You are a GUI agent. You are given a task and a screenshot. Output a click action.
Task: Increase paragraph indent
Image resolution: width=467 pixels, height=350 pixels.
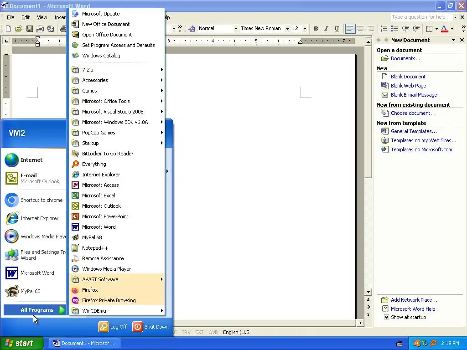point(416,29)
